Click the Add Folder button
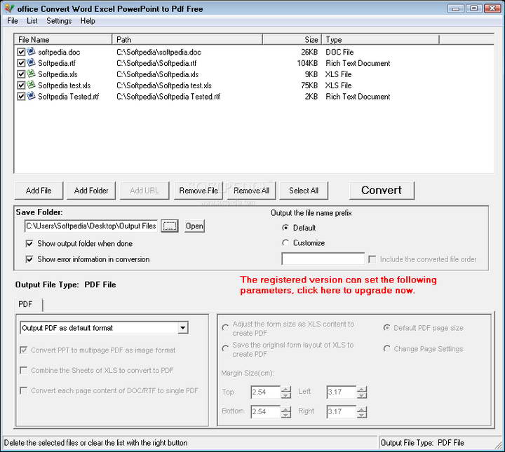 (91, 191)
